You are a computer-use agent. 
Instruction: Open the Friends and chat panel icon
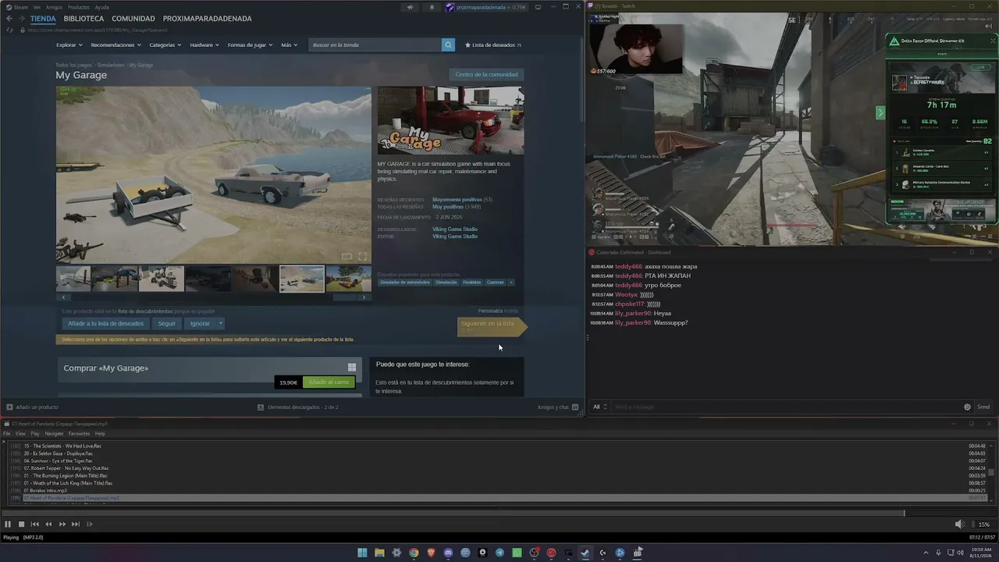tap(575, 407)
